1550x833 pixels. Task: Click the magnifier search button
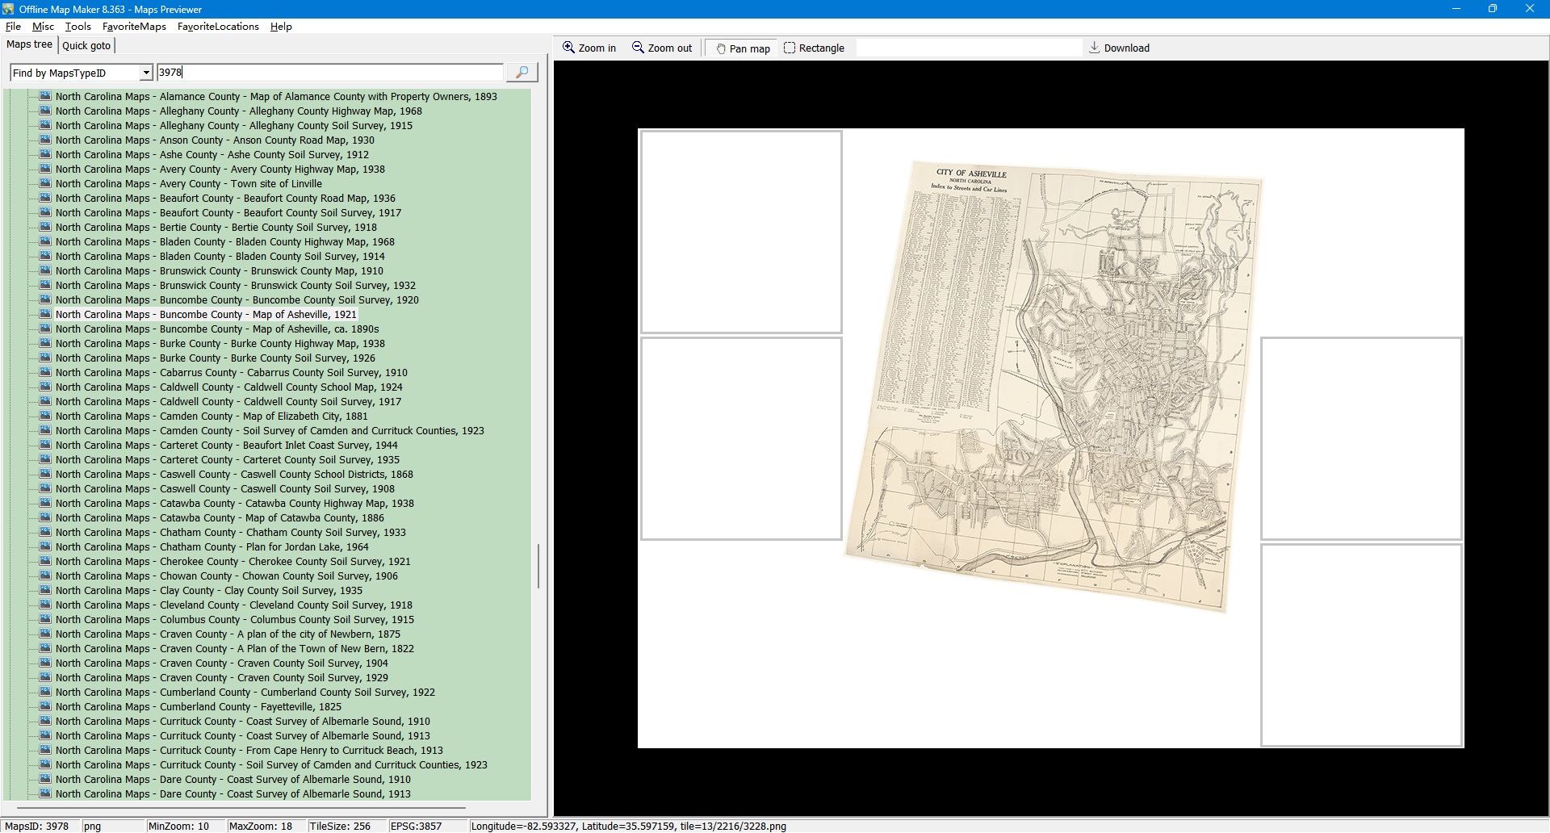(522, 73)
